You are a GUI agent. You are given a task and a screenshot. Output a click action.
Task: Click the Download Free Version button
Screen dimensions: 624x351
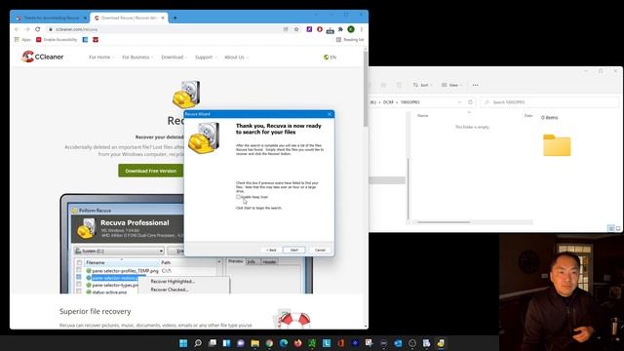click(150, 171)
